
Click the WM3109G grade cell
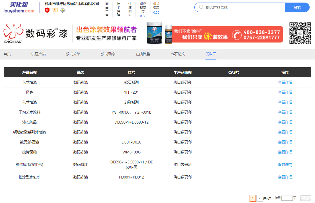click(x=131, y=152)
